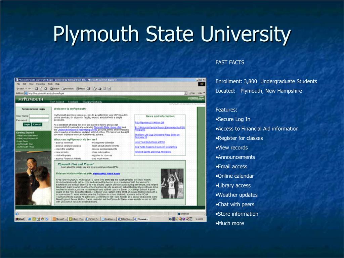Image resolution: width=344 pixels, height=258 pixels.
Task: Click the professor classroom photo
Action: pos(33,178)
